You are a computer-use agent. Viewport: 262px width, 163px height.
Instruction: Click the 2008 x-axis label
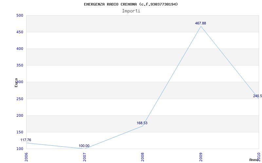point(143,157)
